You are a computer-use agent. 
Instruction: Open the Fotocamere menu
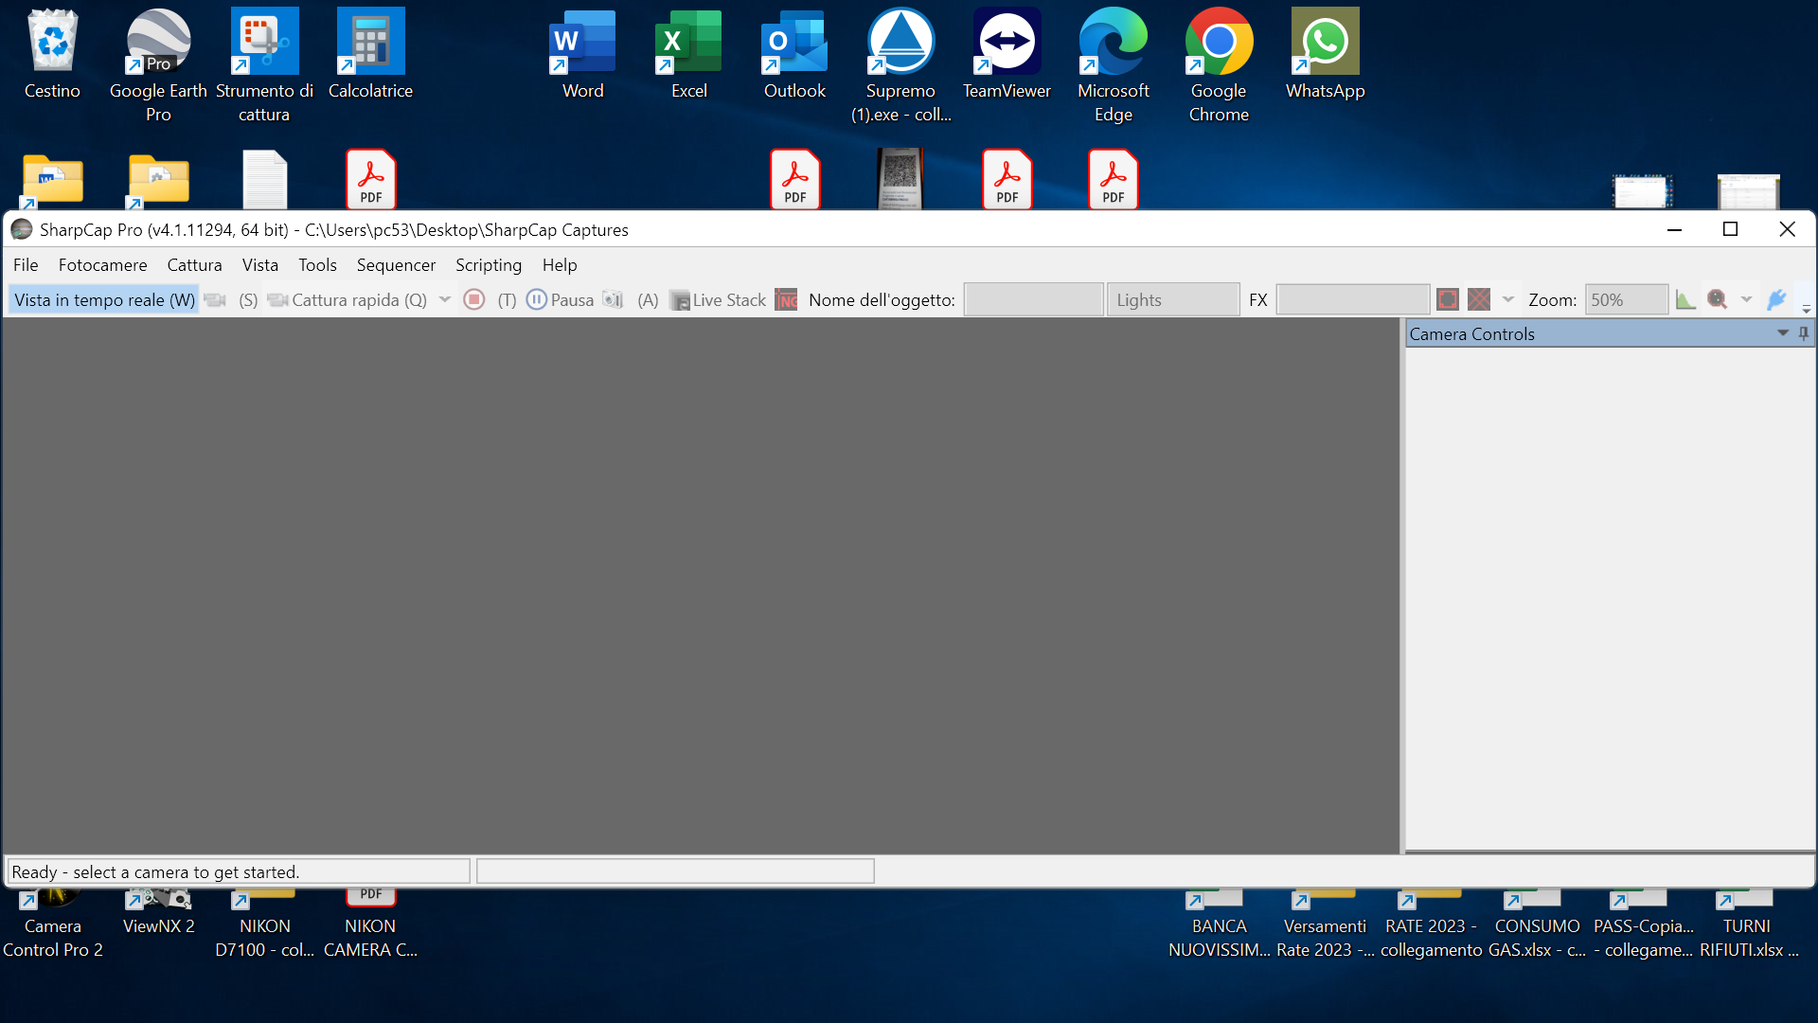tap(102, 265)
